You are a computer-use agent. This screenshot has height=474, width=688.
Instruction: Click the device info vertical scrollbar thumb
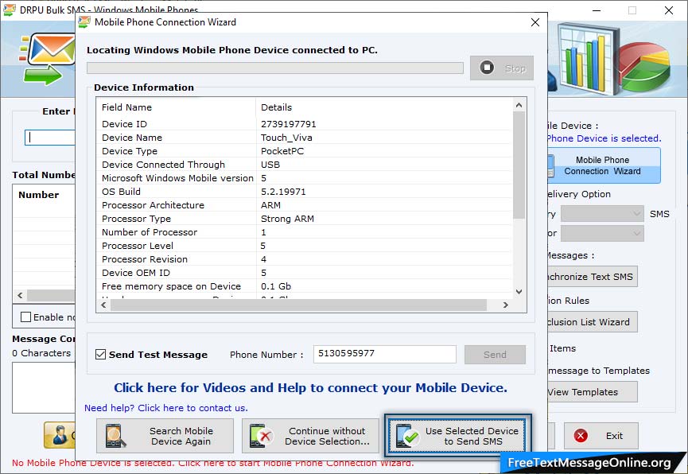519,165
